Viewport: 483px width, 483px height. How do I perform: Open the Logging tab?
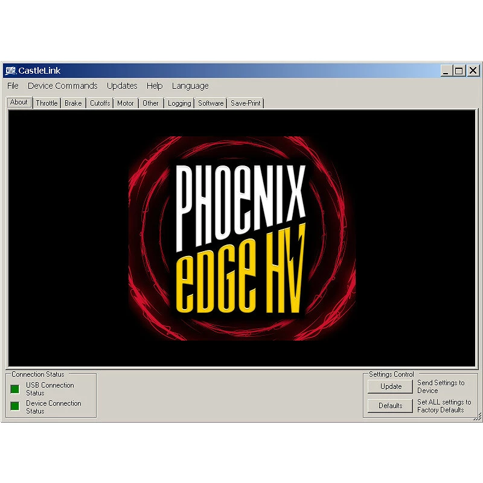pyautogui.click(x=179, y=103)
